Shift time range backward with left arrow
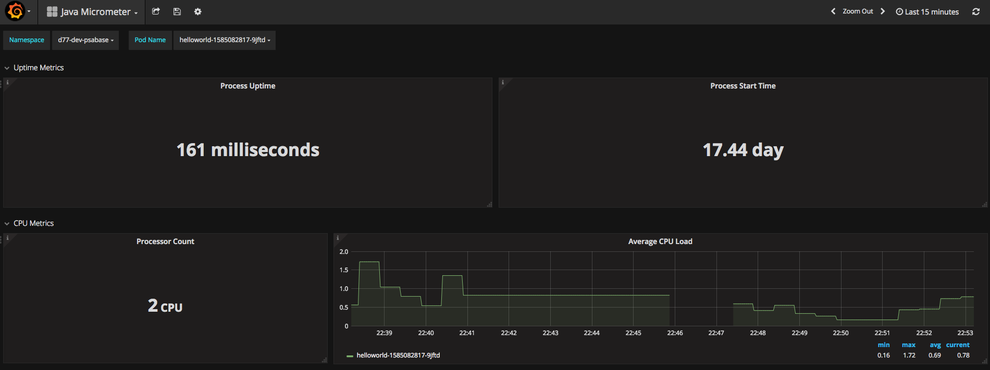 pos(833,11)
